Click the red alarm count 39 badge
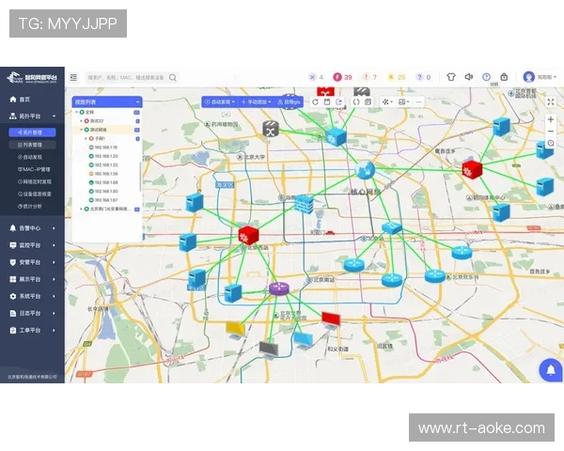This screenshot has height=451, width=564. [x=343, y=77]
